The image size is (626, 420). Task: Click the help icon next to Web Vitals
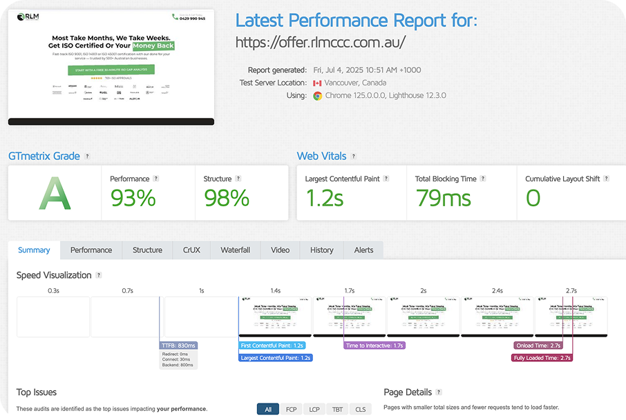click(x=354, y=157)
